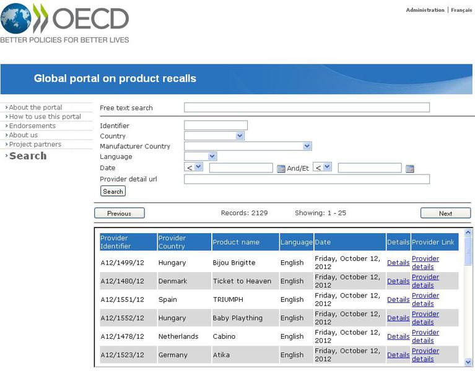This screenshot has width=475, height=371.
Task: Click the Next button
Action: pos(446,213)
